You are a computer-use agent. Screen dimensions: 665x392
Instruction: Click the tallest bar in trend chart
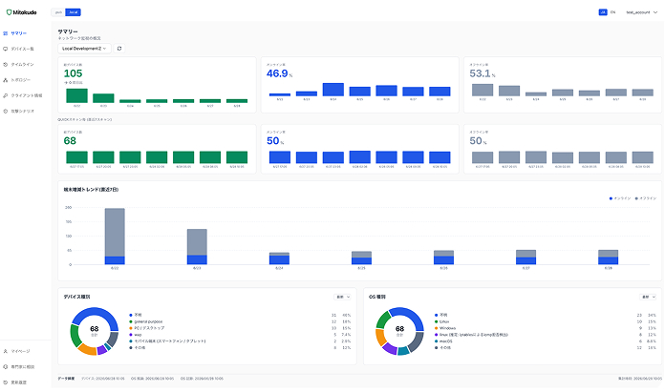(x=115, y=237)
